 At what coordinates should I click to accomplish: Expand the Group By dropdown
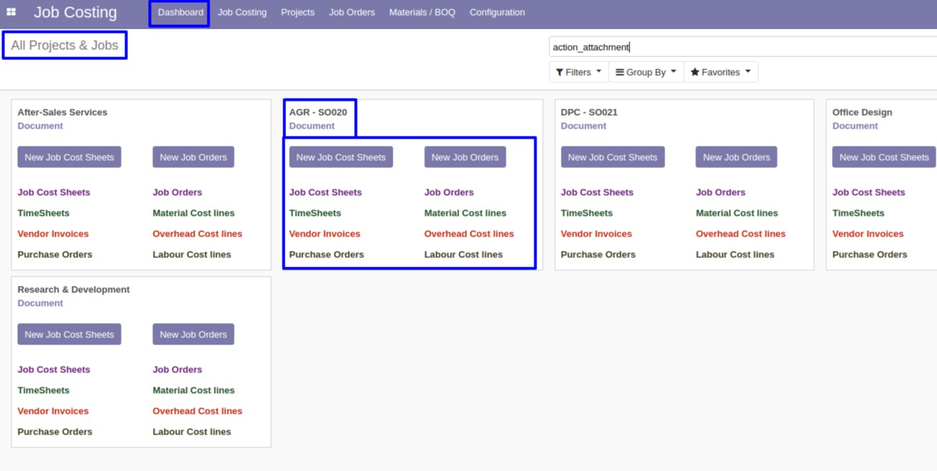tap(646, 72)
